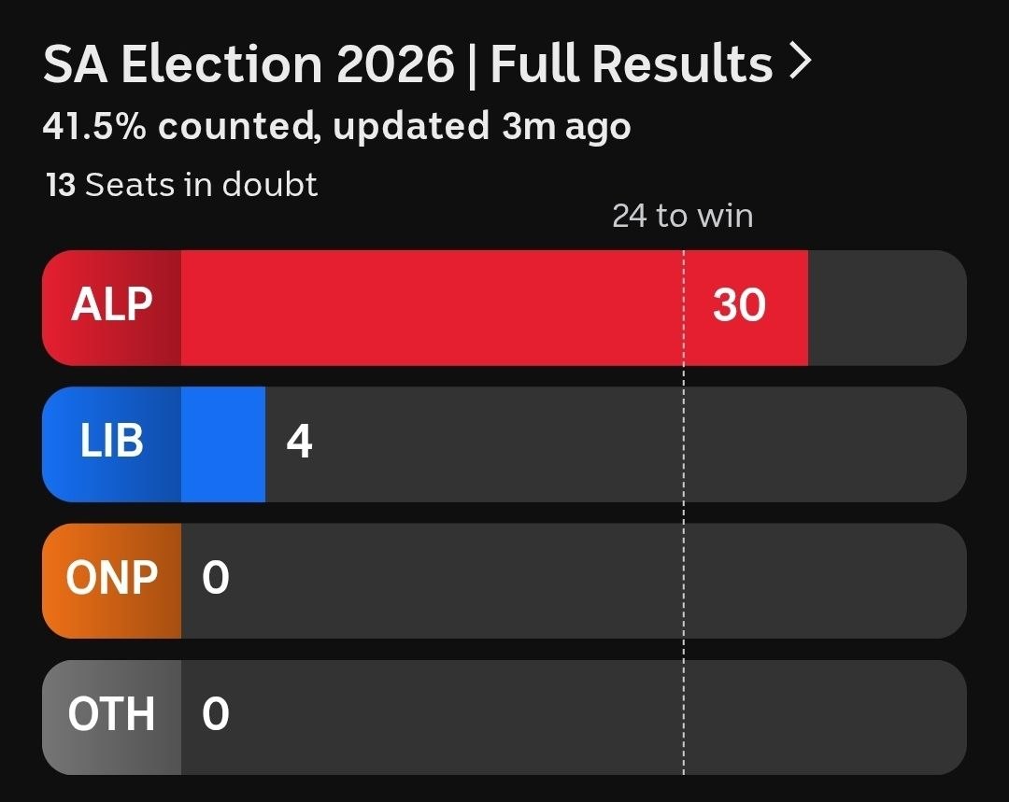Select the ALP seat count of 30
Screen dimensions: 1009x802
739,306
